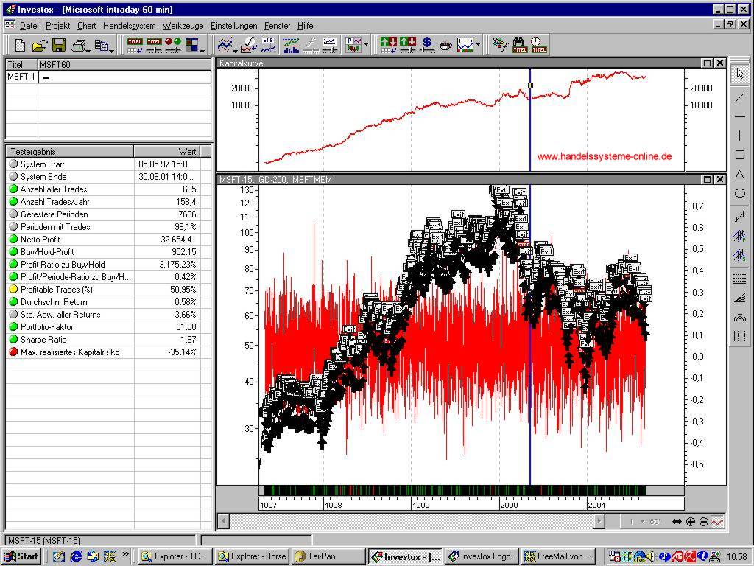Screen dimensions: 754x566
Task: Open the Projekt menu
Action: [57, 26]
